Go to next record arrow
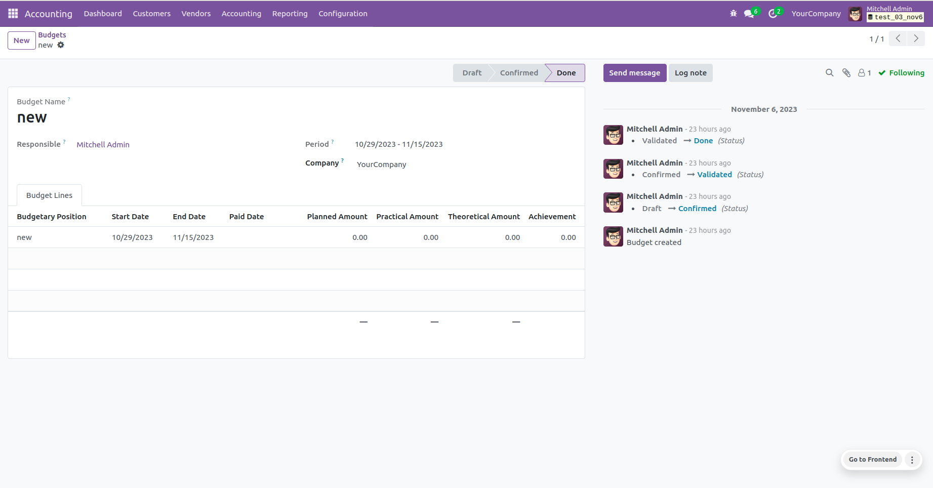The image size is (933, 488). (x=916, y=38)
